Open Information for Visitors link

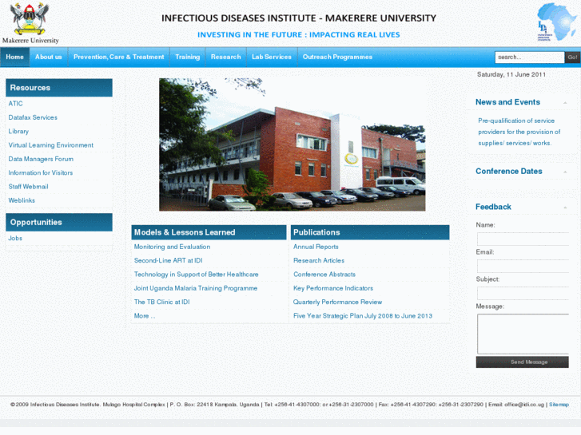point(41,173)
